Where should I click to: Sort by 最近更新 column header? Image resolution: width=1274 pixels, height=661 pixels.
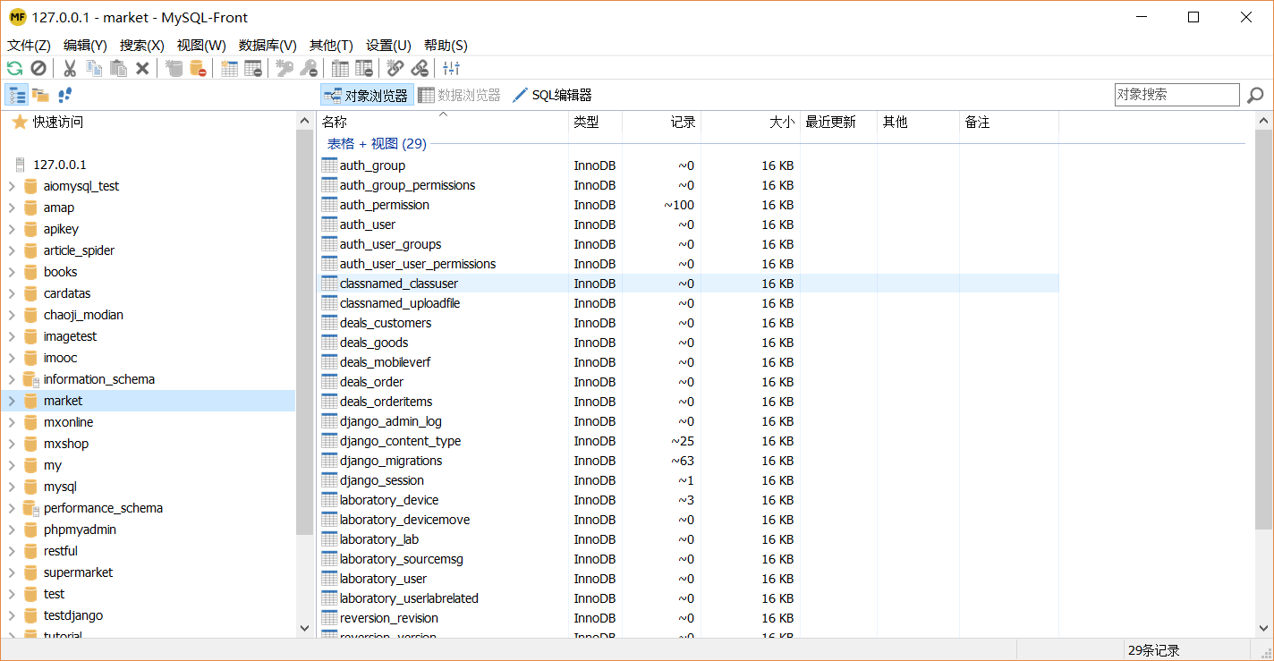(838, 122)
